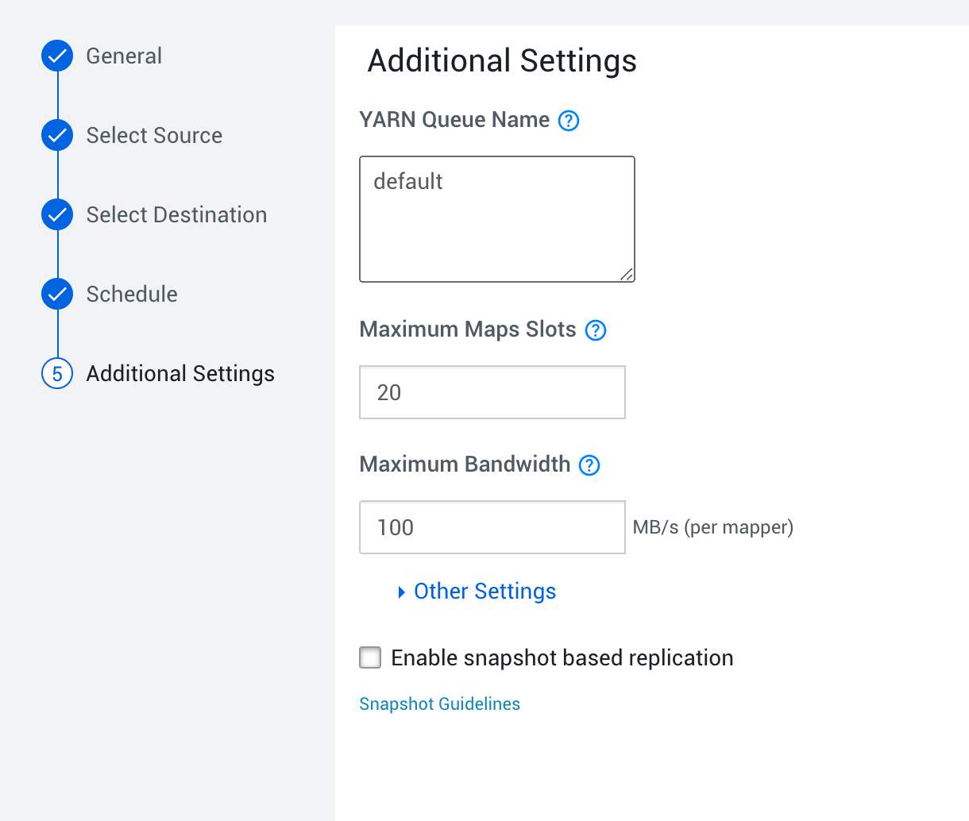Navigate to Select Source step
Image resolution: width=969 pixels, height=821 pixels.
[154, 135]
